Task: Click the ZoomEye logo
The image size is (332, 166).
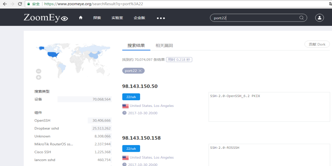Action: pyautogui.click(x=46, y=18)
